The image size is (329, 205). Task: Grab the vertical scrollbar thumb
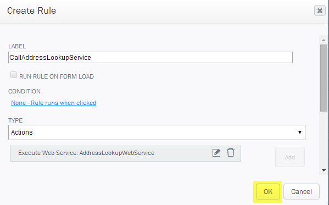point(324,78)
